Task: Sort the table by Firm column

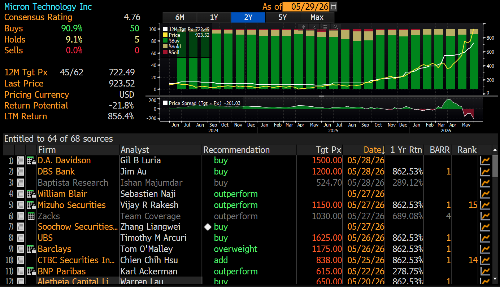Action: click(78, 150)
